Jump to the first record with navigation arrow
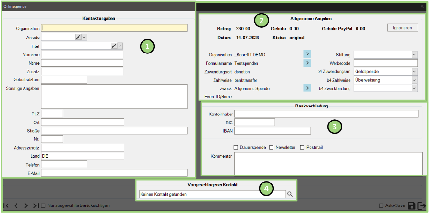 (x=6, y=205)
